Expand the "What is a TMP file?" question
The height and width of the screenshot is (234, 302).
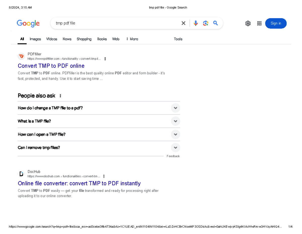coord(175,121)
